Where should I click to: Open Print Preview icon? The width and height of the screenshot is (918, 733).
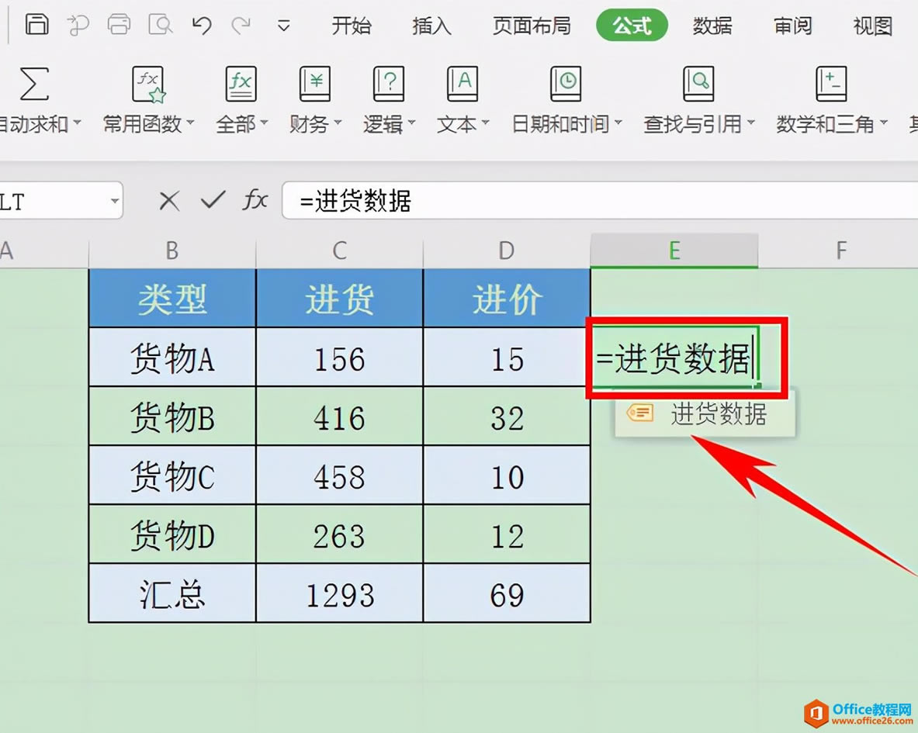[x=161, y=25]
